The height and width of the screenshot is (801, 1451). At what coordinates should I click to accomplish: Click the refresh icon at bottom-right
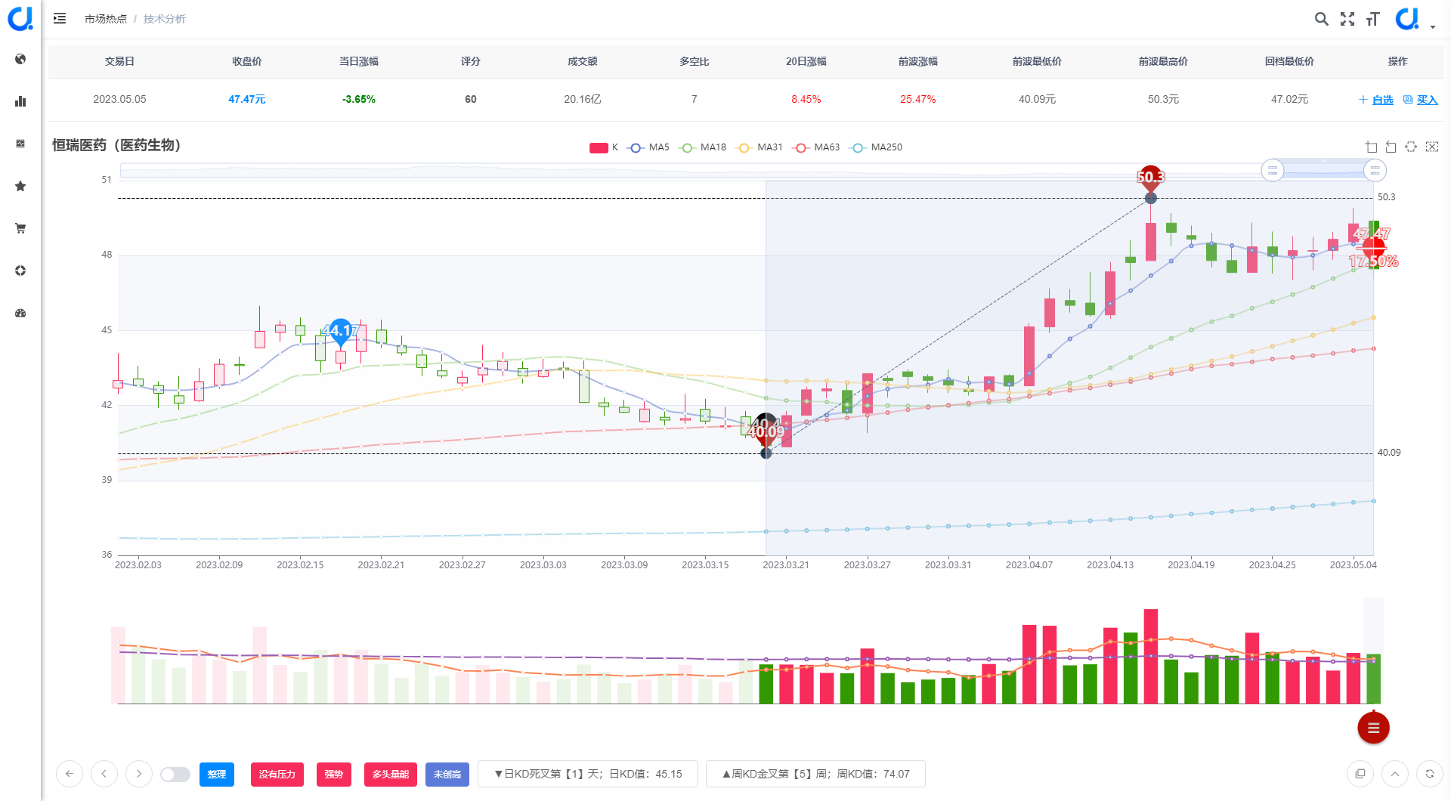tap(1430, 774)
